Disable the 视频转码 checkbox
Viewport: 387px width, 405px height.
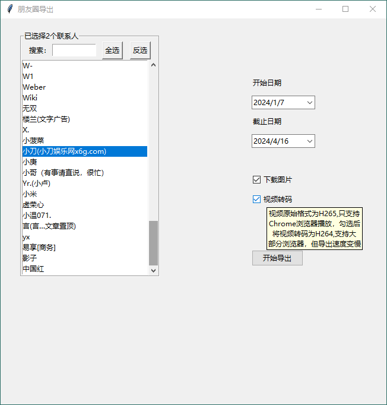click(x=257, y=200)
